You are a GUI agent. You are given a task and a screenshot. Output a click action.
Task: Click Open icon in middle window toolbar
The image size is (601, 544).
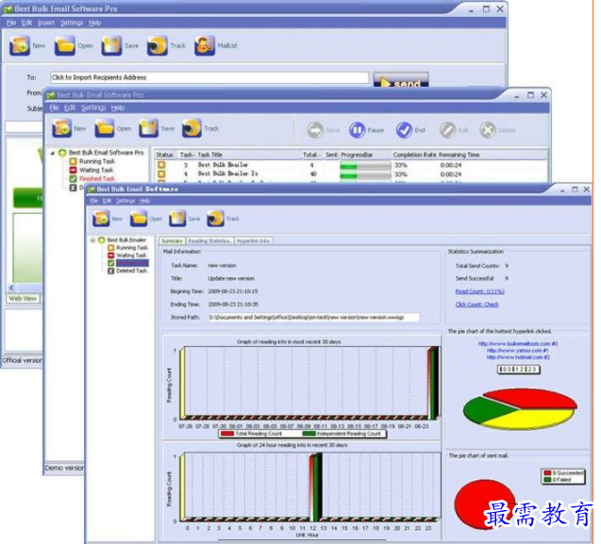coord(105,128)
